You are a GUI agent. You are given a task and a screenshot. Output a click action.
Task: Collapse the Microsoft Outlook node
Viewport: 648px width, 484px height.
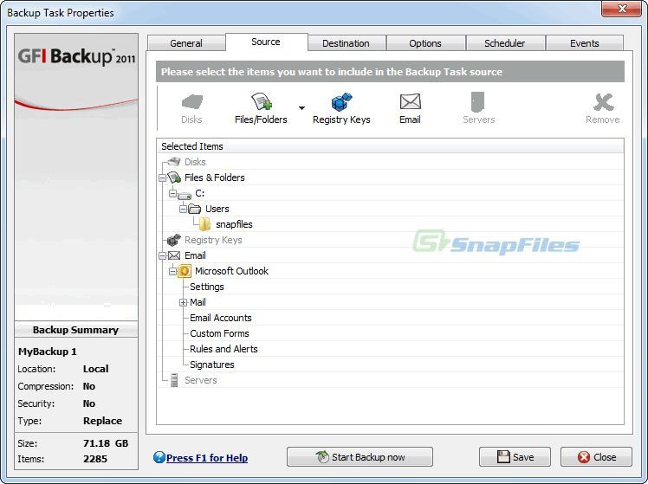pyautogui.click(x=172, y=271)
